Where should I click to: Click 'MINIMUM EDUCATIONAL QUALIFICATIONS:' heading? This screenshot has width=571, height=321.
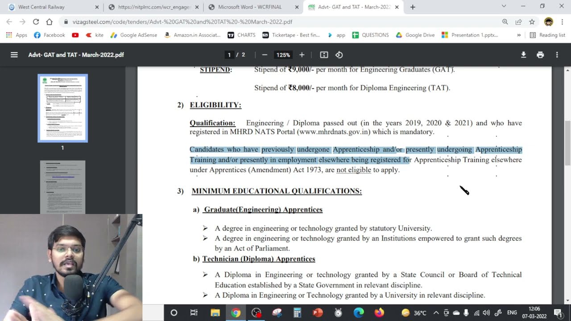tap(277, 191)
